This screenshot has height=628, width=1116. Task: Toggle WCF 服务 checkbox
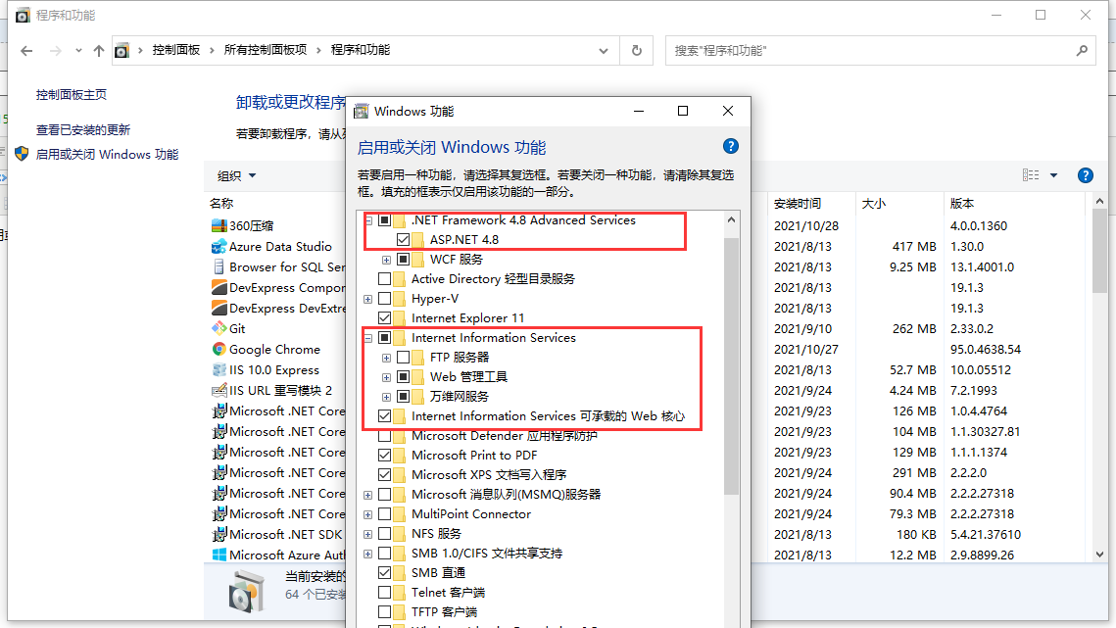coord(403,260)
